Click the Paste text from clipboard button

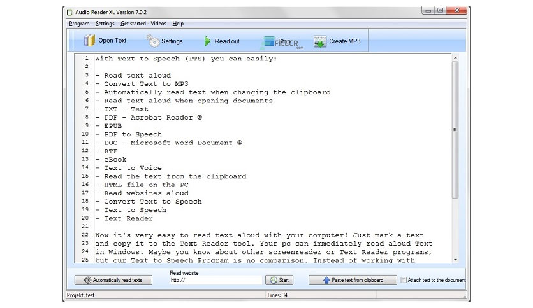(353, 280)
